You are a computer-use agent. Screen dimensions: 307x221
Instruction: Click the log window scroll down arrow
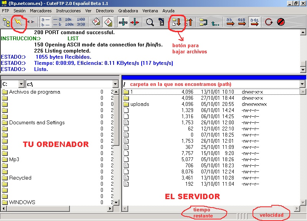tap(303, 70)
